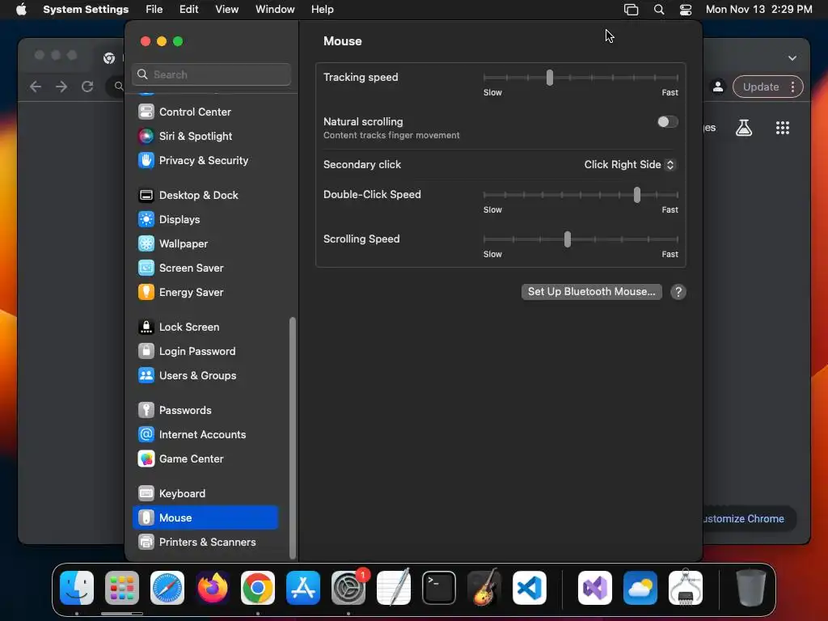Image resolution: width=828 pixels, height=621 pixels.
Task: Click the date and time in menu bar
Action: [758, 10]
